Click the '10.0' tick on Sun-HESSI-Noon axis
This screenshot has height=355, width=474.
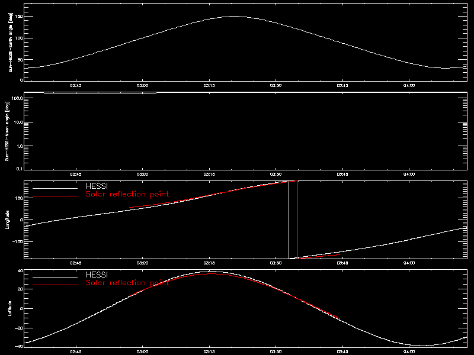(18, 122)
